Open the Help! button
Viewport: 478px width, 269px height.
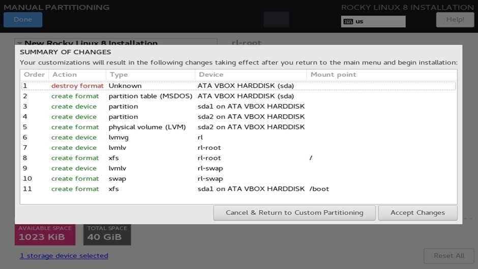455,20
